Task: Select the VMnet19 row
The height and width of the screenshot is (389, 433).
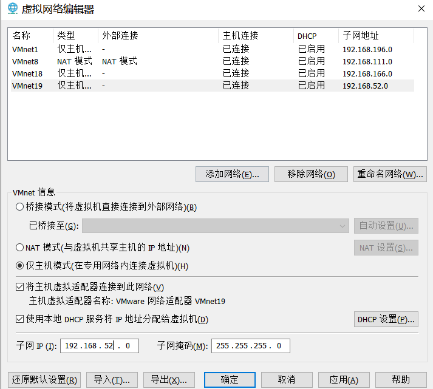Action: coord(213,86)
